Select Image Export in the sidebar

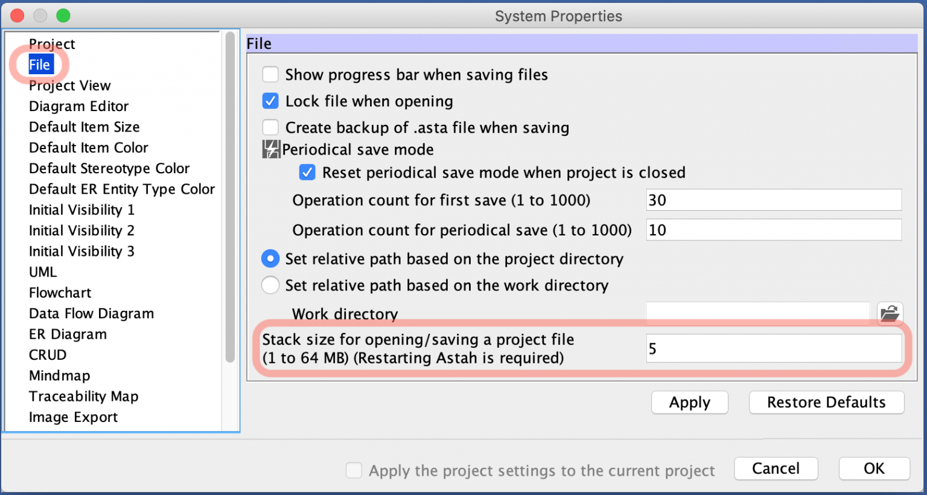click(x=73, y=417)
